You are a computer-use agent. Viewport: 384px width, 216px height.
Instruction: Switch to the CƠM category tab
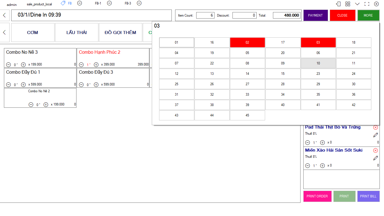coord(33,33)
